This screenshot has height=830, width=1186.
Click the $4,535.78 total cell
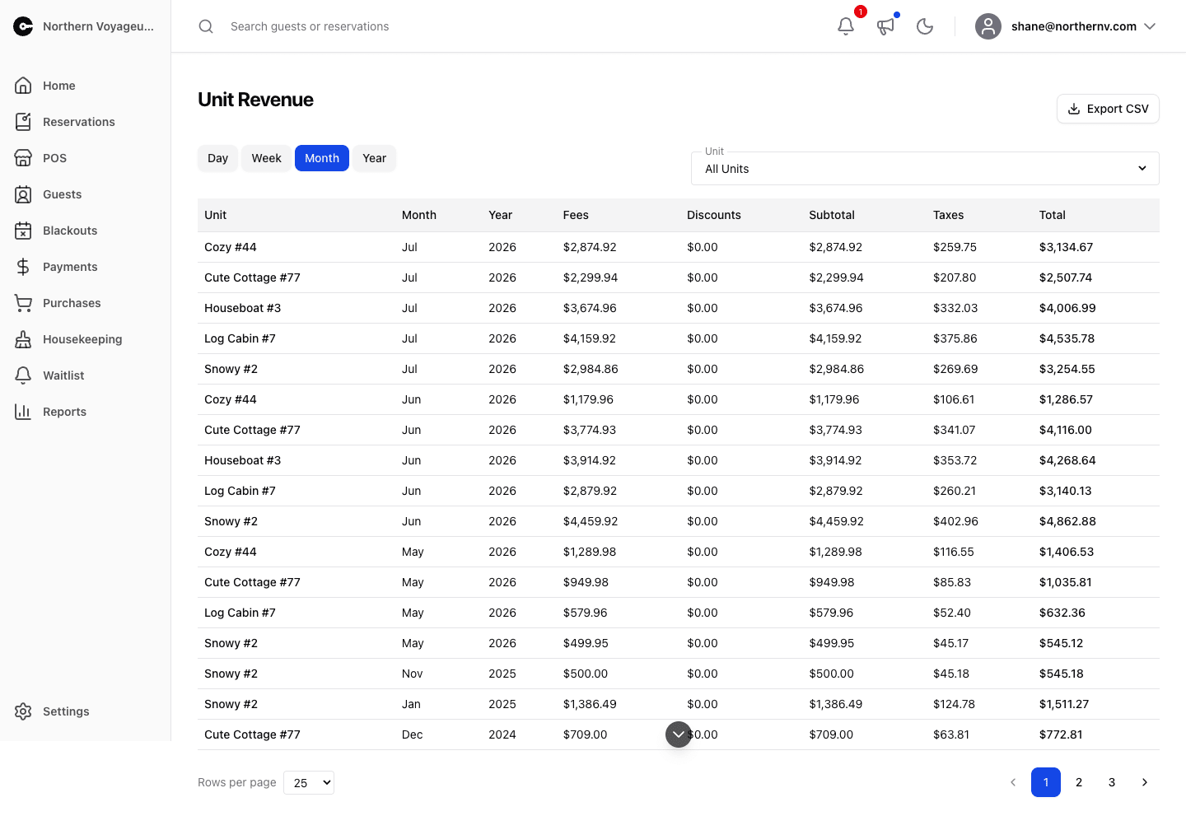[1067, 338]
